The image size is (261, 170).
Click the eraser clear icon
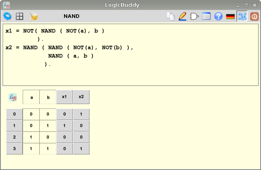coord(34,16)
